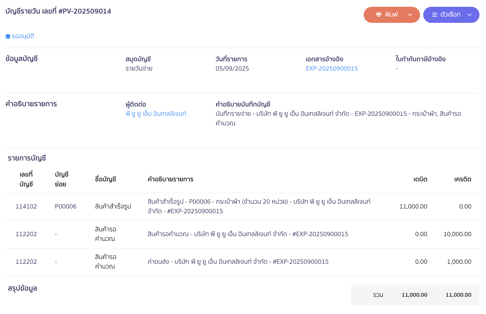
Task: Click the คำอธิบายบันทึกบัญชี heading
Action: tap(243, 104)
